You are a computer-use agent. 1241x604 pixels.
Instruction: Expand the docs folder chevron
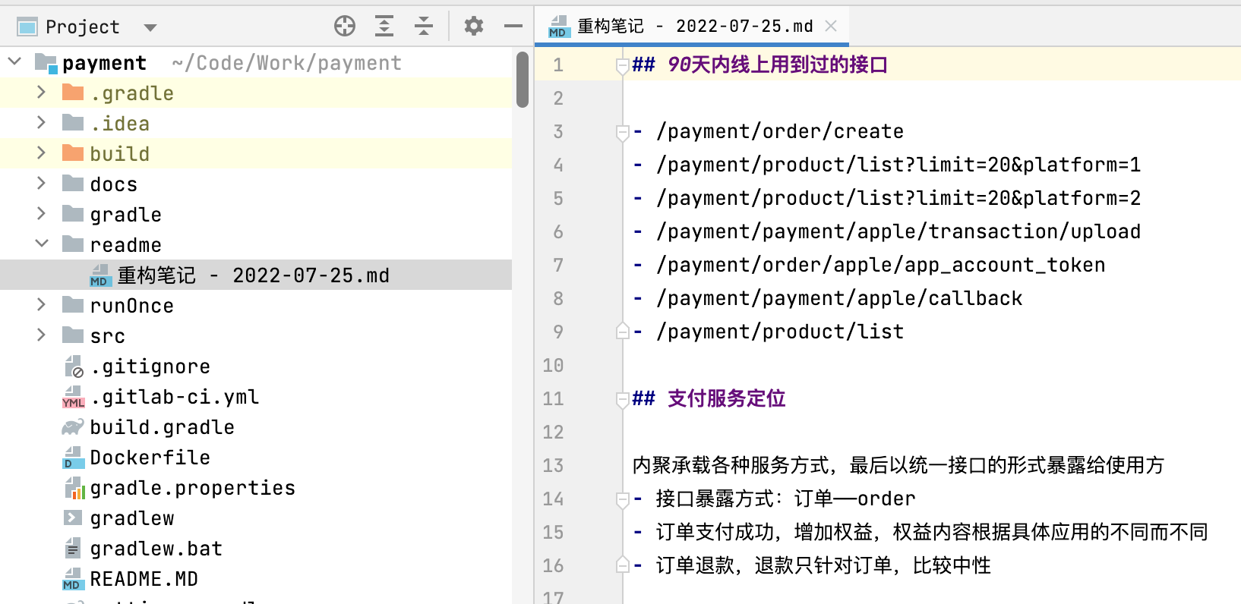click(41, 184)
